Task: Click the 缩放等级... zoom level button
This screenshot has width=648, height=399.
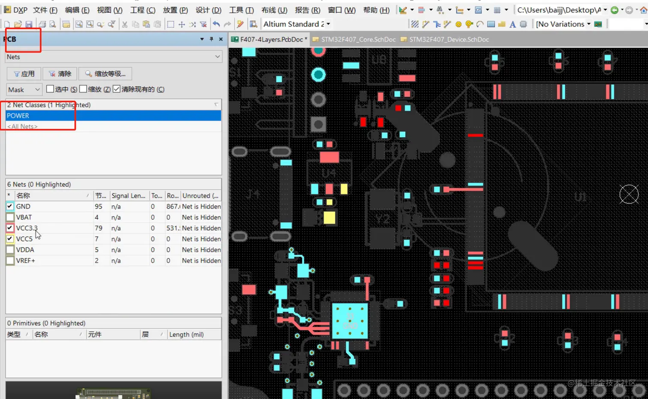Action: point(105,74)
